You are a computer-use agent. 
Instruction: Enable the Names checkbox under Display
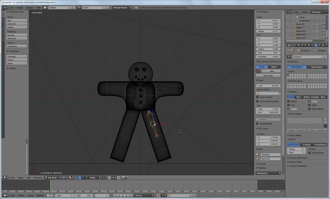click(289, 101)
